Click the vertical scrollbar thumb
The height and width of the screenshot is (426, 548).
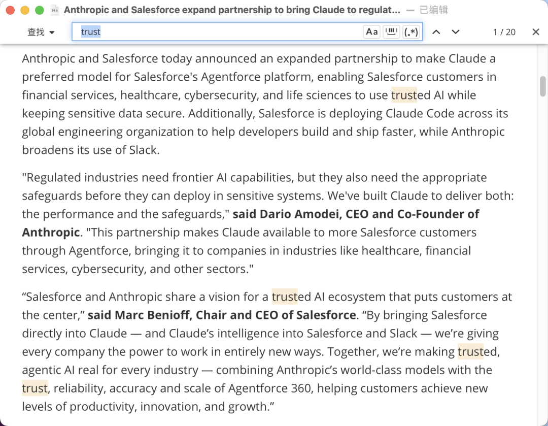coord(542,86)
